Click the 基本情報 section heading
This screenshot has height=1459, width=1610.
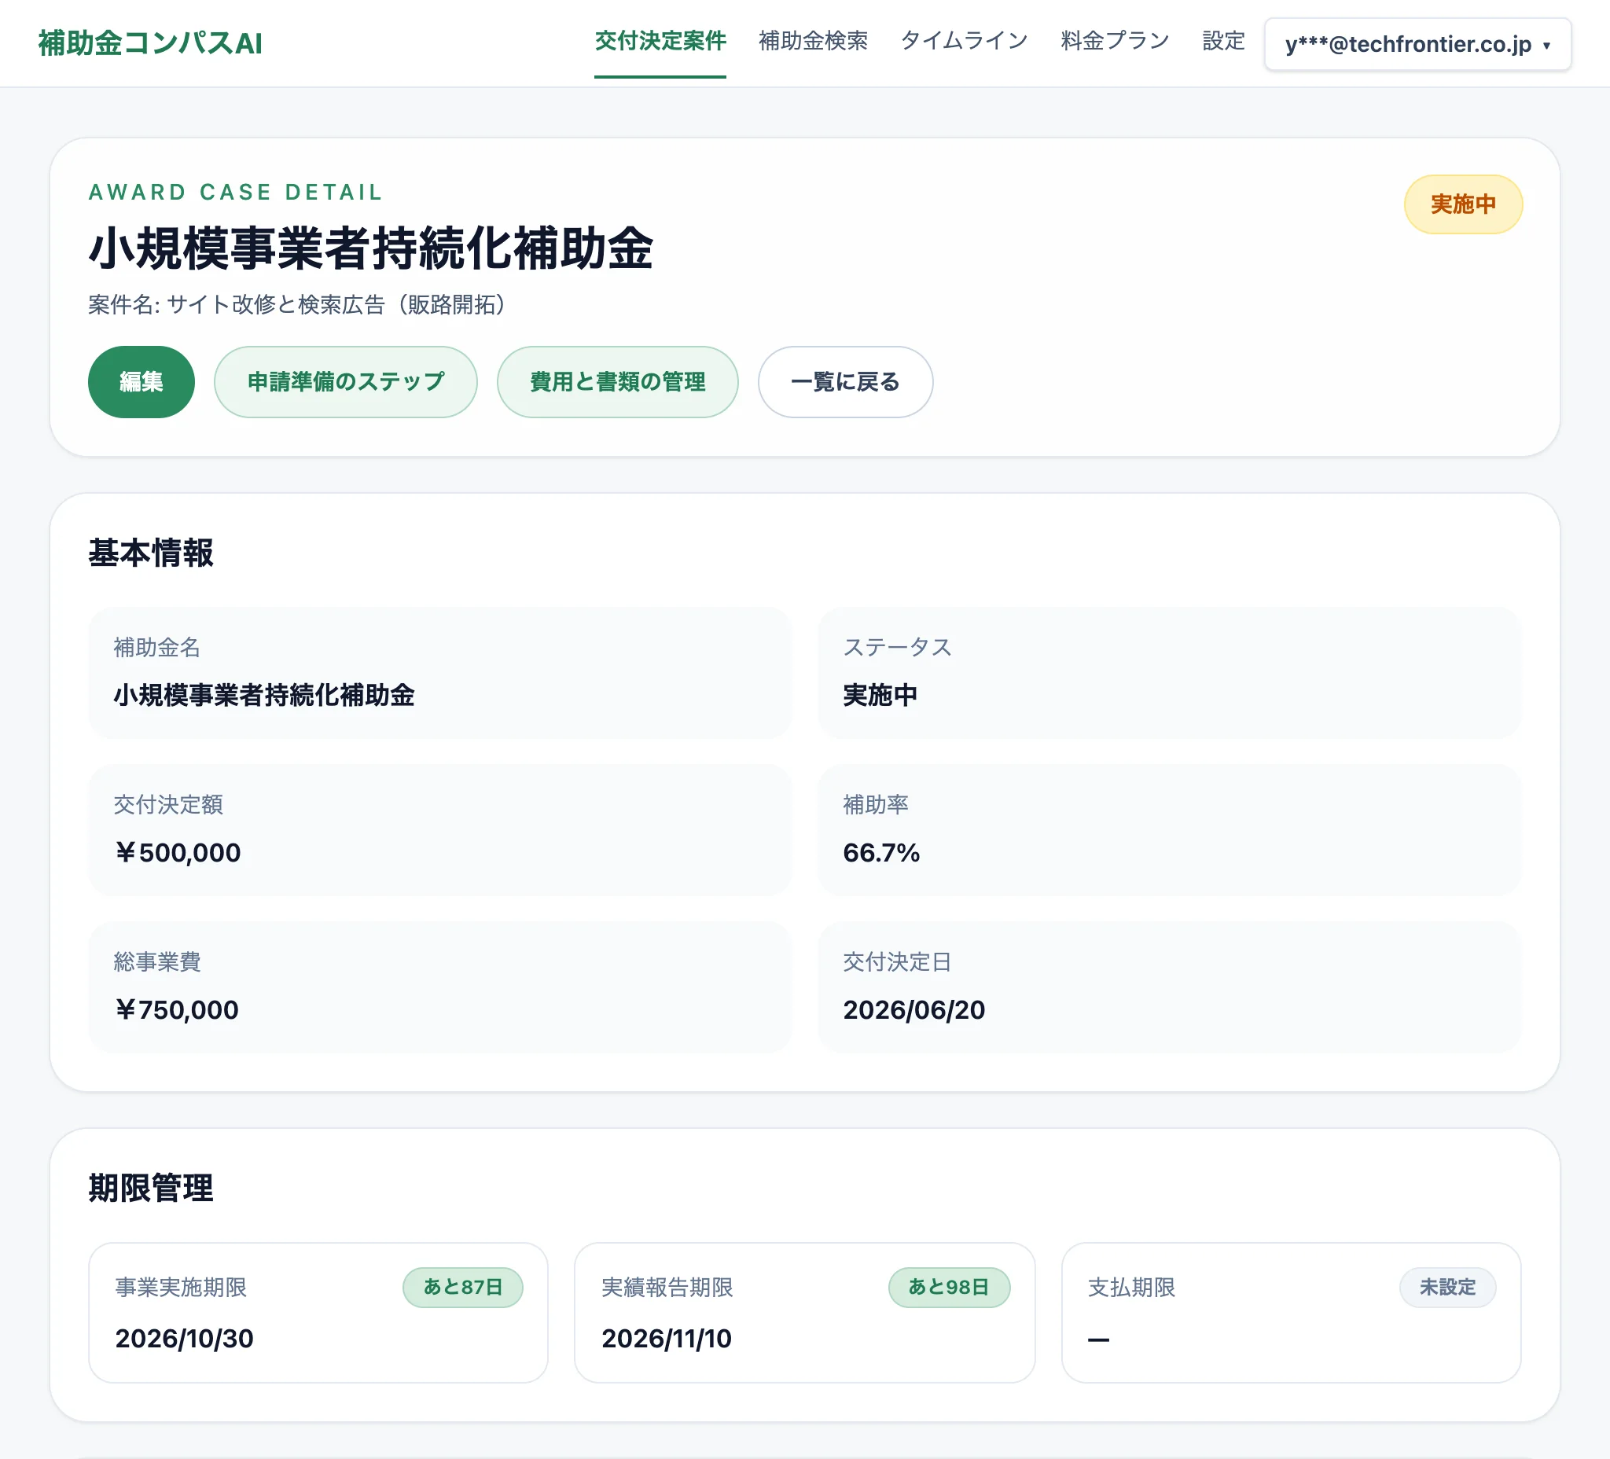point(151,553)
